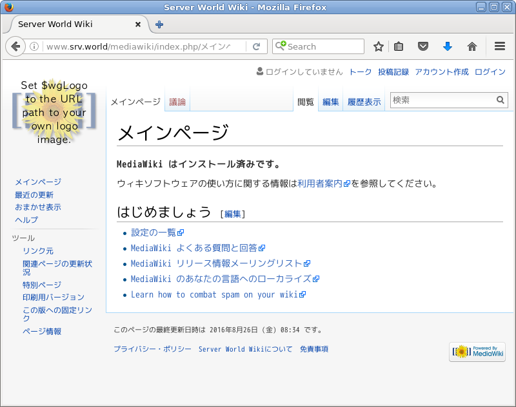Switch to the 議論 discussion tab
This screenshot has width=516, height=407.
click(x=177, y=102)
